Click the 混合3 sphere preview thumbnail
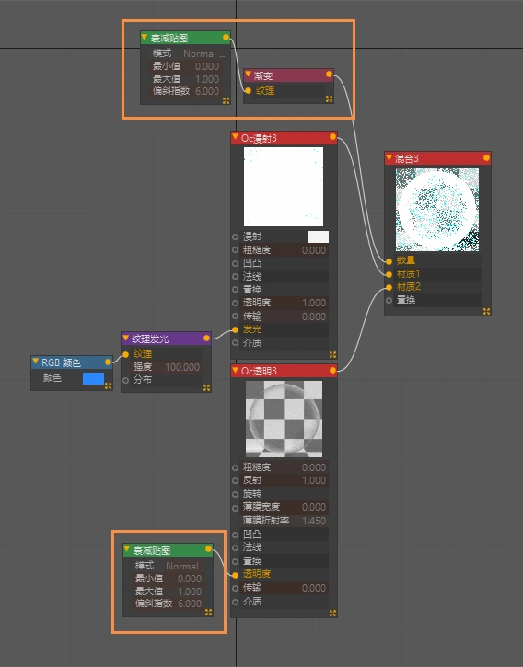This screenshot has width=523, height=667. point(437,210)
